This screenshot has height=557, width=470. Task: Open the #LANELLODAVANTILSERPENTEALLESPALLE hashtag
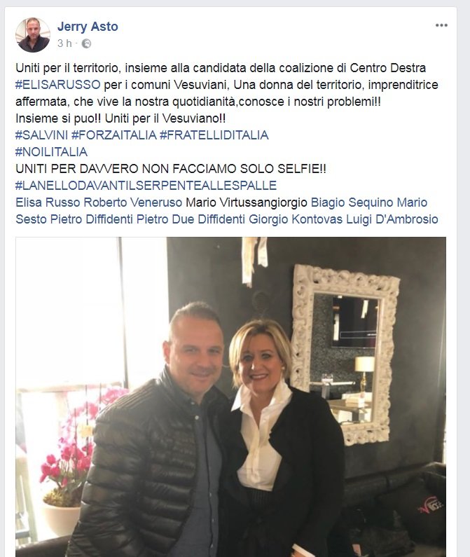(x=146, y=186)
